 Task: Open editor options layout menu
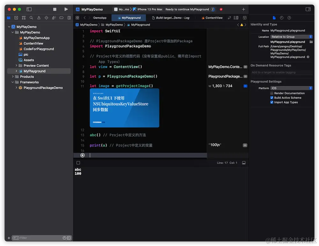[x=236, y=18]
